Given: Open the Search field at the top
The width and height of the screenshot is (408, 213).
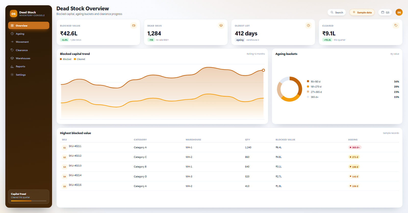Looking at the screenshot, I should coord(337,12).
